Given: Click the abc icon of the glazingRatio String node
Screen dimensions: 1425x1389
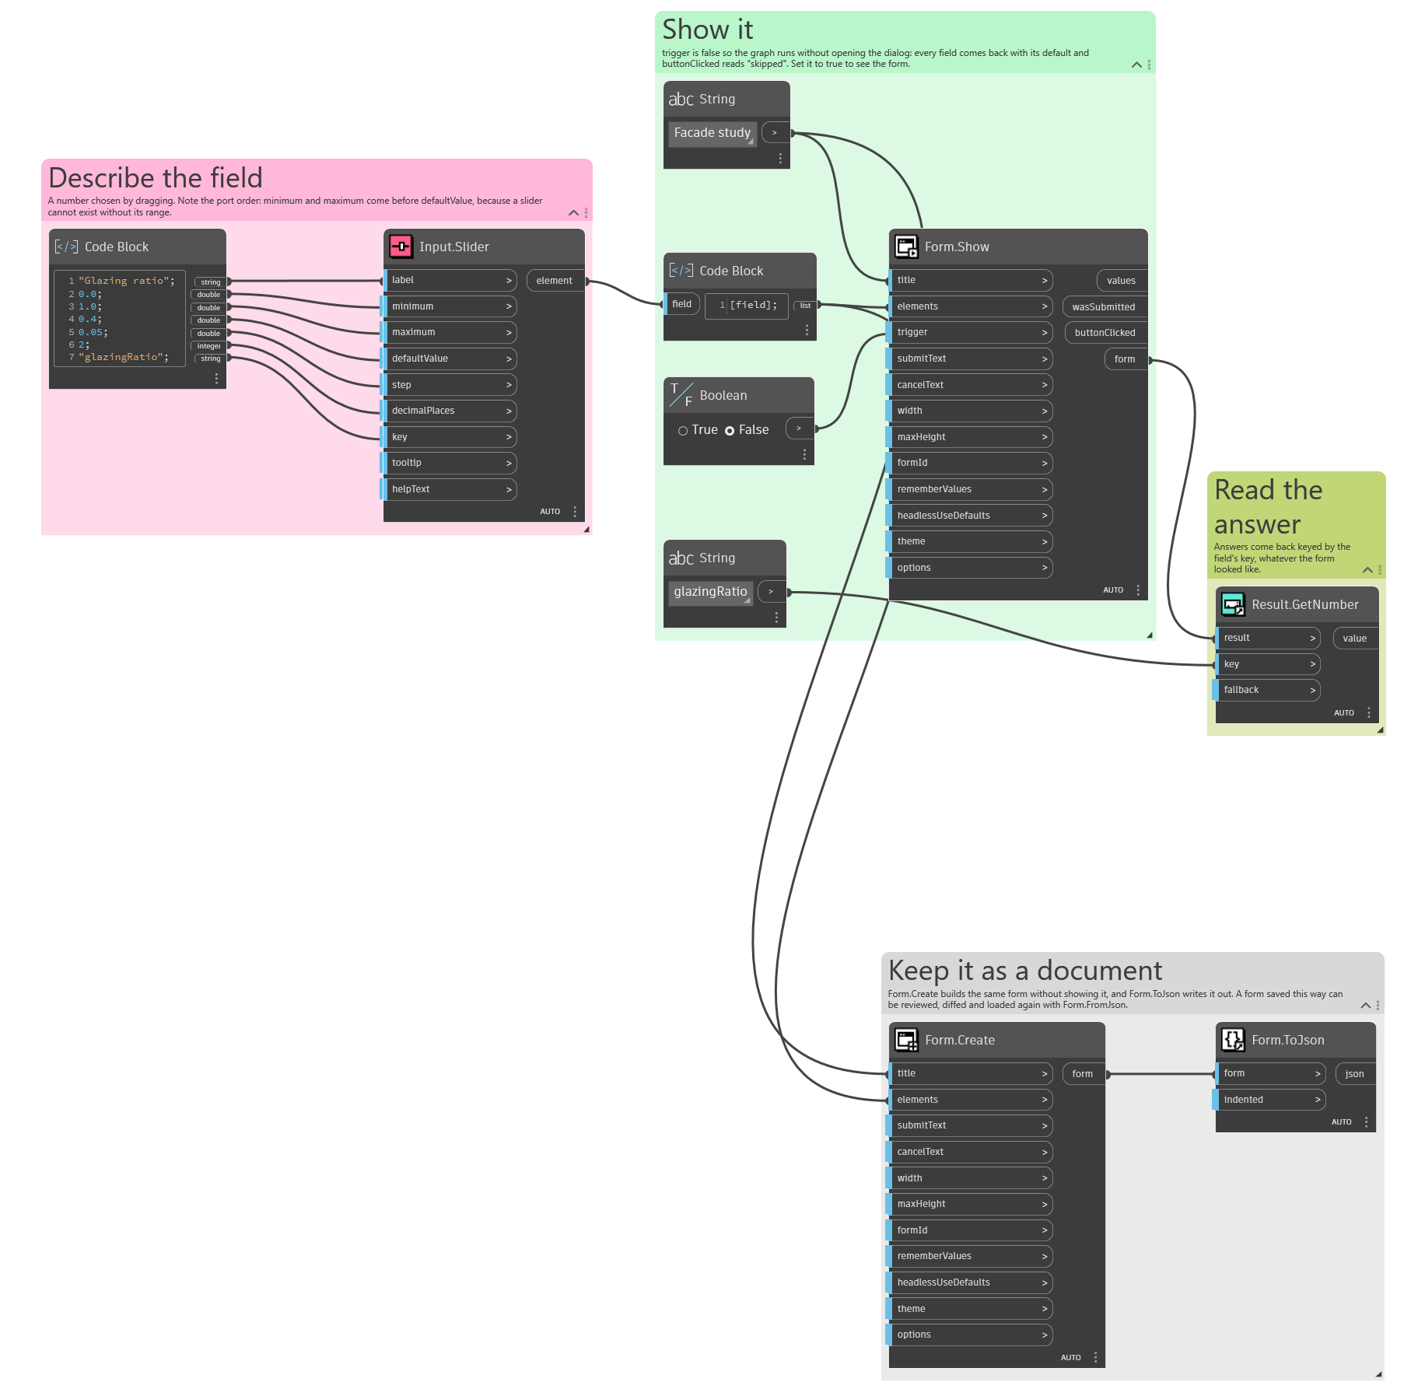Looking at the screenshot, I should coord(681,558).
